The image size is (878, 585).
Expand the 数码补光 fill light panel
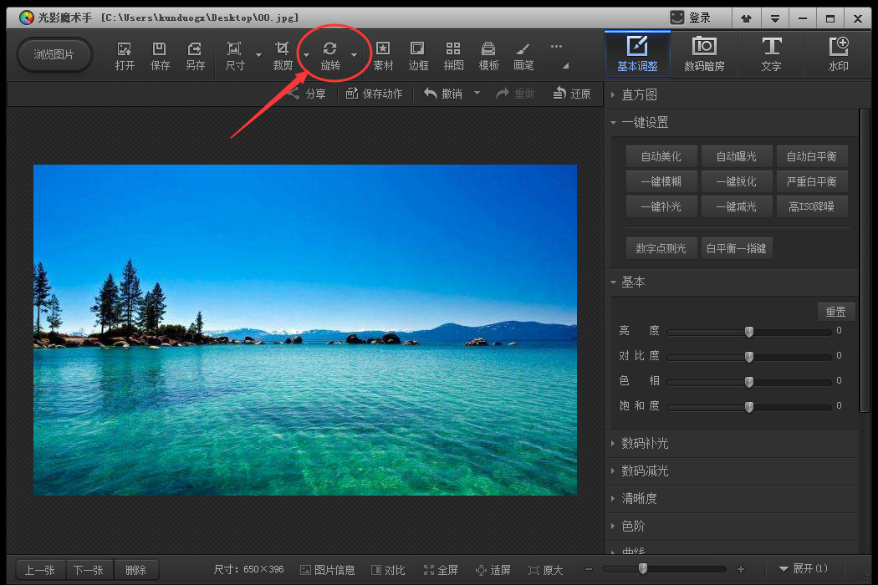tap(644, 443)
